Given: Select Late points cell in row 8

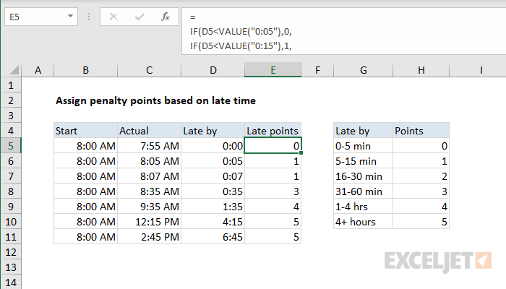Looking at the screenshot, I should point(273,191).
